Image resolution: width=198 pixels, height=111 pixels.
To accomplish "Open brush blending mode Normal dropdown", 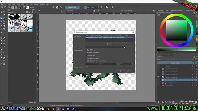I will (x=40, y=7).
